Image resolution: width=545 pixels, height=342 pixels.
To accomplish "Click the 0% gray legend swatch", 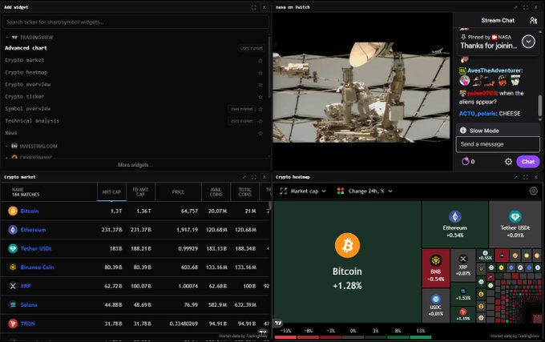I will coord(353,337).
